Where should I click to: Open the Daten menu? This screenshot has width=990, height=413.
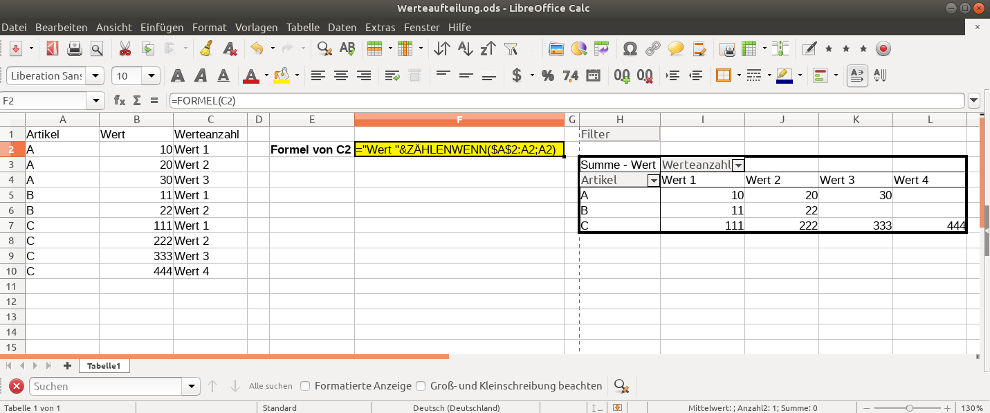[x=342, y=28]
